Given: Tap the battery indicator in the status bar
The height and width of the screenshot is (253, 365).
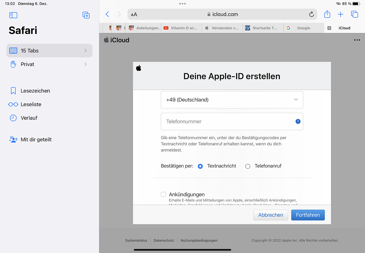Looking at the screenshot, I should (x=356, y=4).
